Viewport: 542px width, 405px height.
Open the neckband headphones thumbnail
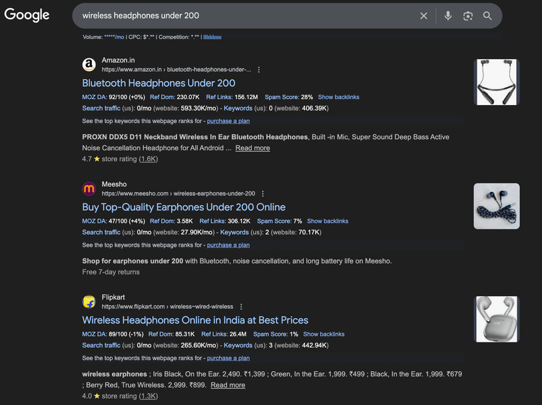[x=496, y=82]
